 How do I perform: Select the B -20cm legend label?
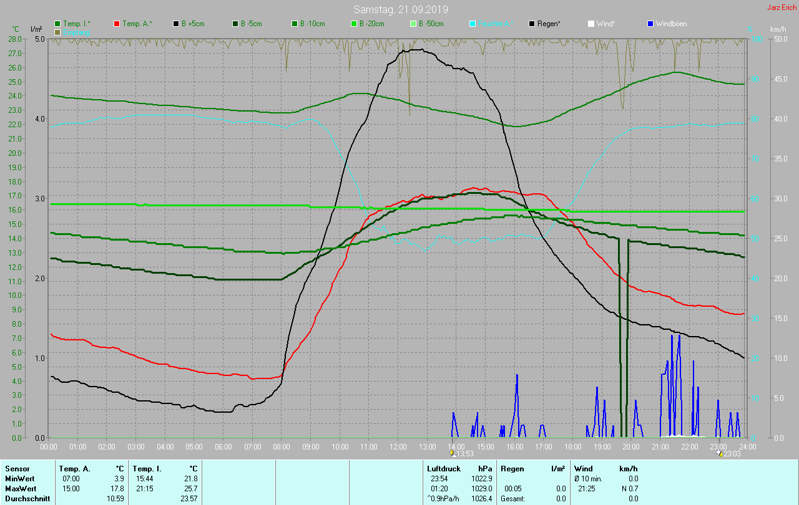coord(371,24)
